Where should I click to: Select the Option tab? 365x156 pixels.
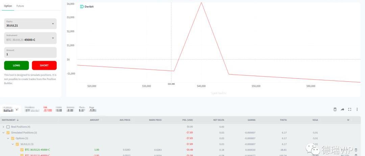click(x=8, y=6)
